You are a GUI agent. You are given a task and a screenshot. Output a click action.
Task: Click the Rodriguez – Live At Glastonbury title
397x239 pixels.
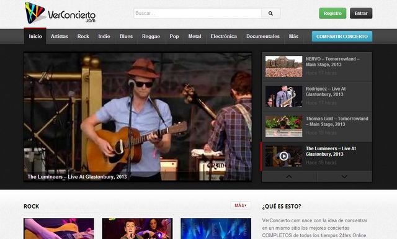click(325, 91)
